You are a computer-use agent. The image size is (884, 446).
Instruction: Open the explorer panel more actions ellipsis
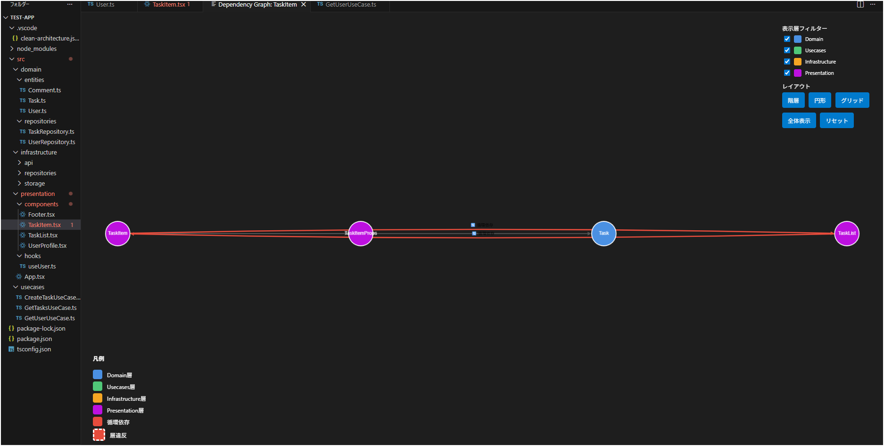[x=70, y=4]
